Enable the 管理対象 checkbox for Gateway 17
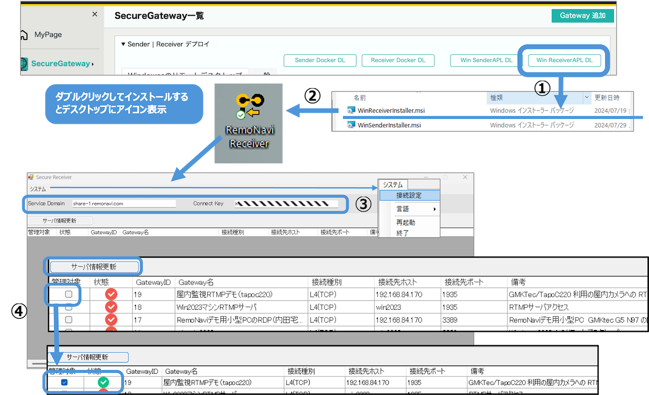Screen dimensions: 649x395 point(68,320)
